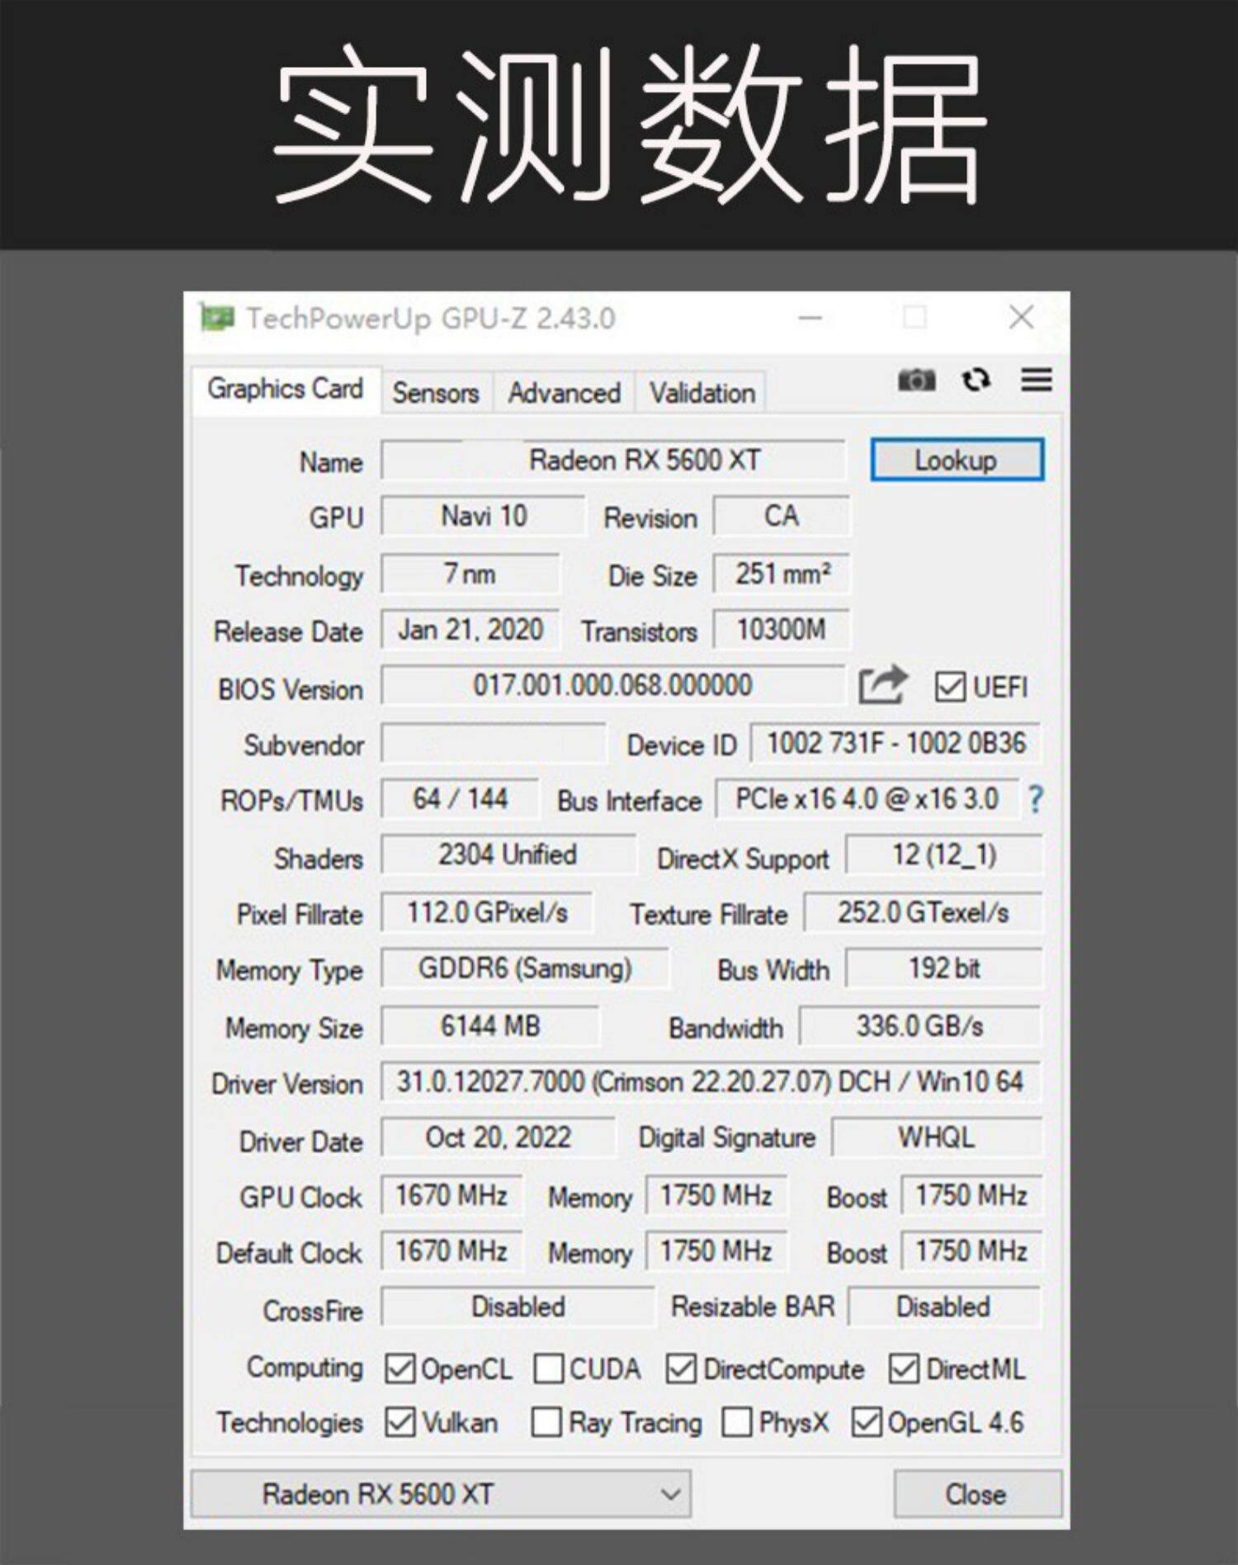Click the Memory Type field GDDR6 (Samsung)
The height and width of the screenshot is (1565, 1238).
coord(525,969)
